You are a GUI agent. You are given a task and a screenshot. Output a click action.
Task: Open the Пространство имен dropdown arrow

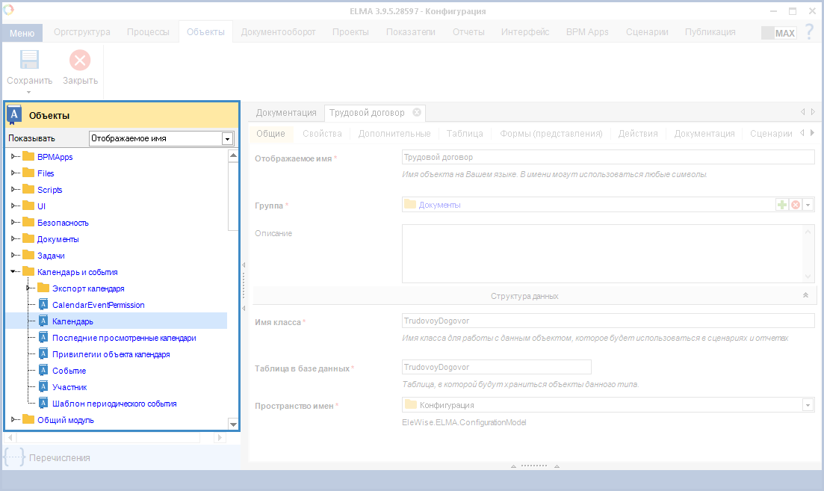pos(808,405)
